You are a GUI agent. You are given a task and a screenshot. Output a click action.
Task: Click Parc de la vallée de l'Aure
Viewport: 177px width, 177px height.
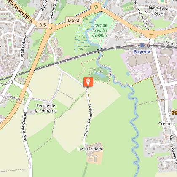click(100, 30)
